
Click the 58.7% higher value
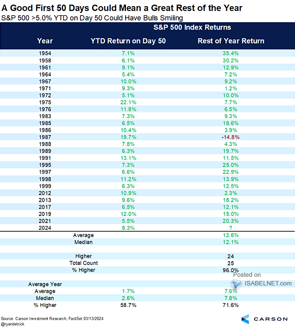128,305
